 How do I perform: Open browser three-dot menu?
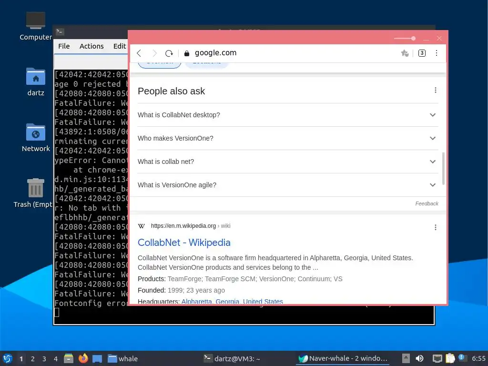pyautogui.click(x=437, y=53)
